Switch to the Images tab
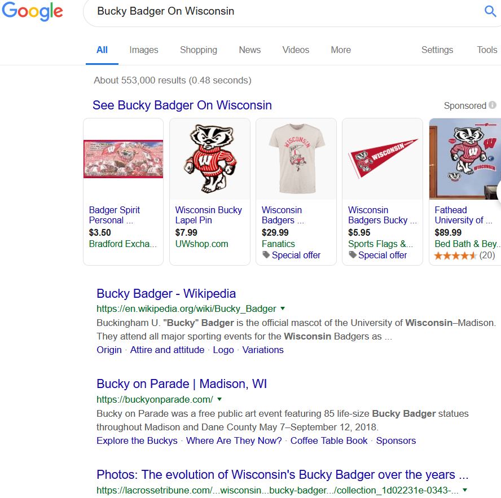 [144, 50]
